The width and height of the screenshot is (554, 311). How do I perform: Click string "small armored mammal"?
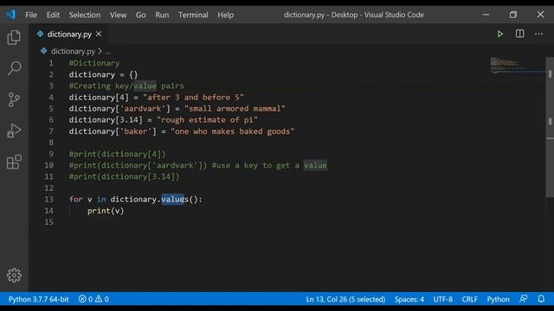point(235,109)
